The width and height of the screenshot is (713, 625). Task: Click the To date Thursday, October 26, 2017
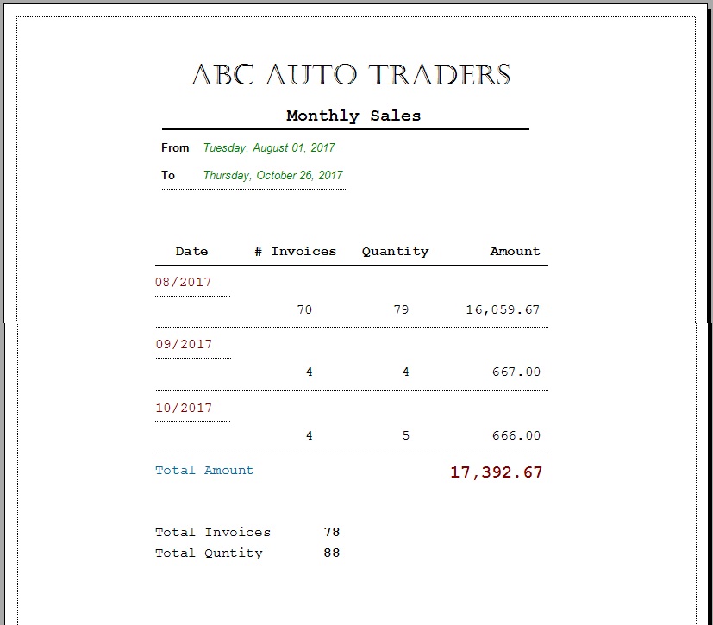[x=272, y=176]
